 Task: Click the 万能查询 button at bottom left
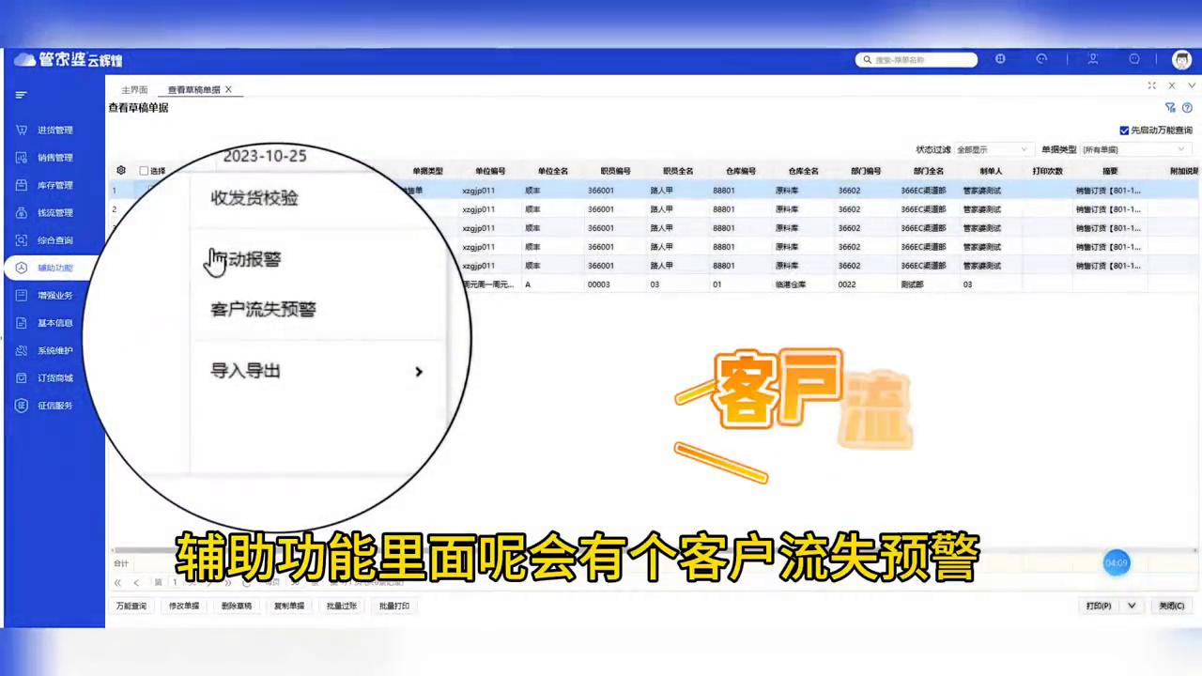131,606
